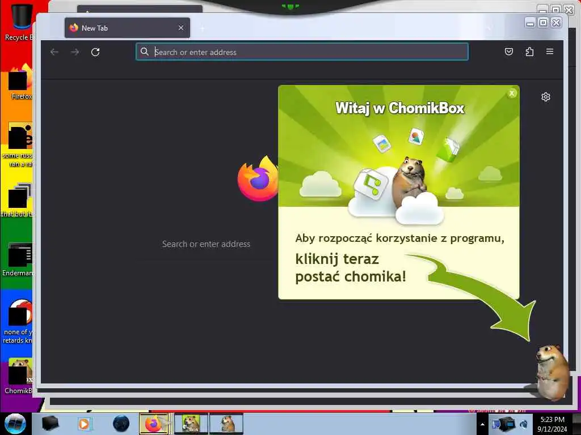Click the search magnifier in address bar

145,52
